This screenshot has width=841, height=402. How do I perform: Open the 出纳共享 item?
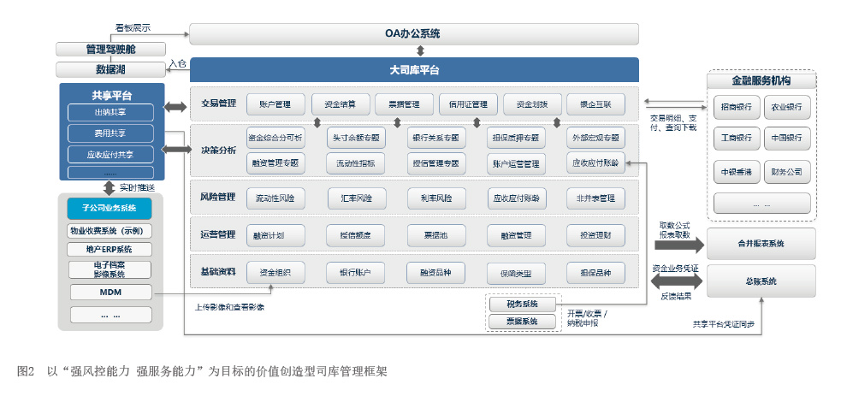110,113
